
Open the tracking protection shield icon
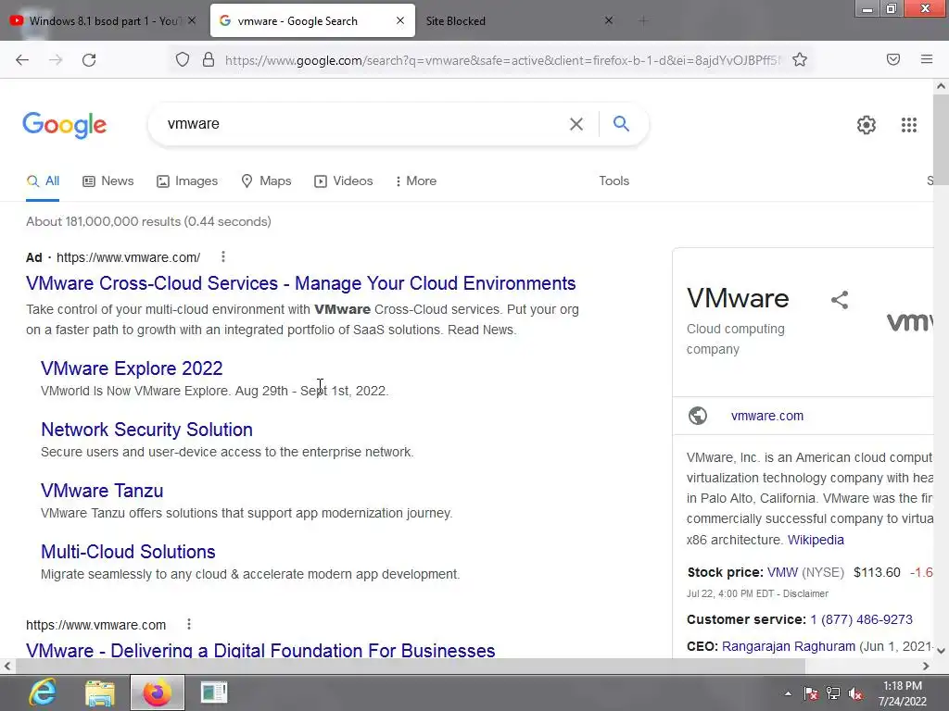tap(183, 59)
